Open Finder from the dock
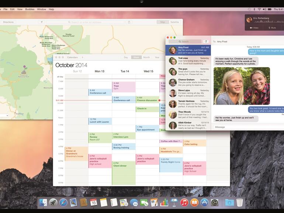Viewport: 284px width, 213px height. point(43,203)
